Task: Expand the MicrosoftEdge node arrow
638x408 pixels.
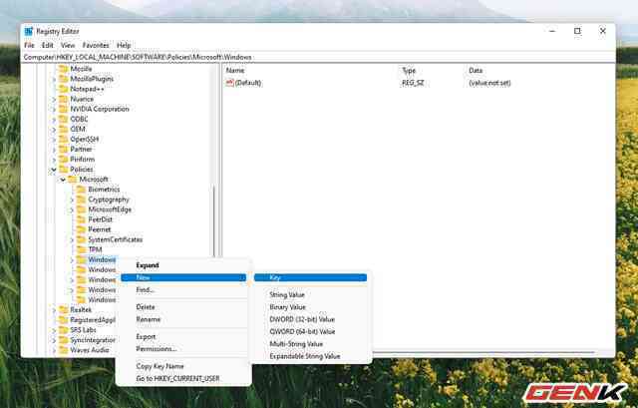Action: [x=72, y=209]
